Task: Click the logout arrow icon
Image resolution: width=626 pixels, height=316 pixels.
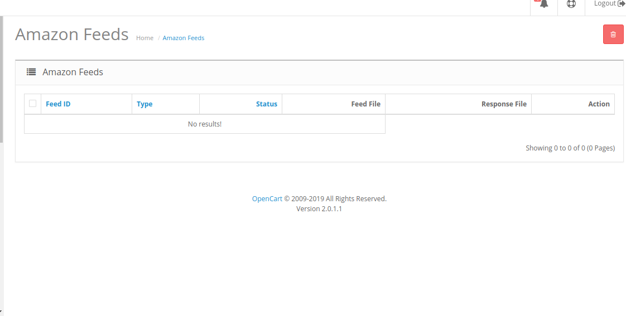Action: 621,3
